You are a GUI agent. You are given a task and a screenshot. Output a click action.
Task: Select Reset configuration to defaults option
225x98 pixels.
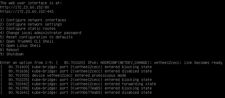36,37
